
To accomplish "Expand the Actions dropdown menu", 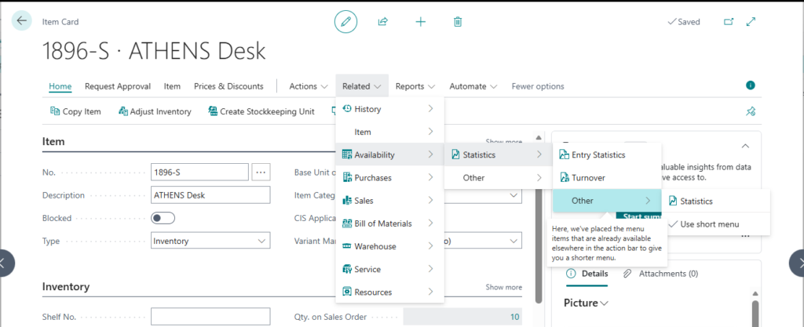I will pyautogui.click(x=308, y=86).
